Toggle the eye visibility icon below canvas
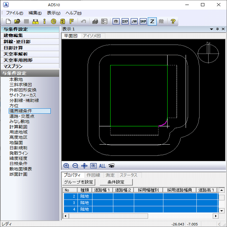 [x=112, y=165]
